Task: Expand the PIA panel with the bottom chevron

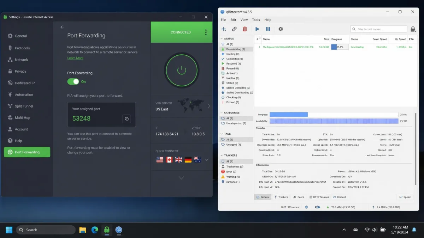Action: [x=181, y=178]
